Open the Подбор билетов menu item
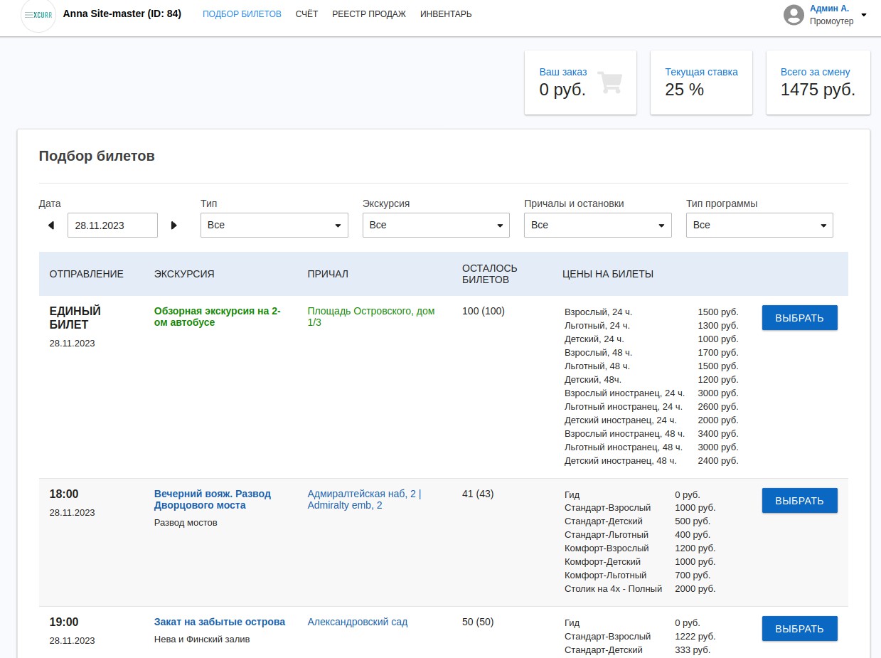The width and height of the screenshot is (881, 658). coord(242,14)
